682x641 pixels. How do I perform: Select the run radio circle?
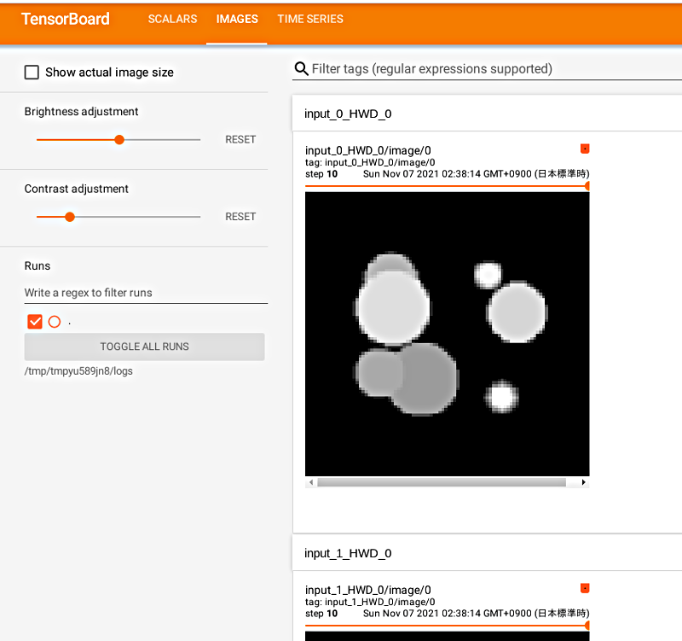(55, 322)
